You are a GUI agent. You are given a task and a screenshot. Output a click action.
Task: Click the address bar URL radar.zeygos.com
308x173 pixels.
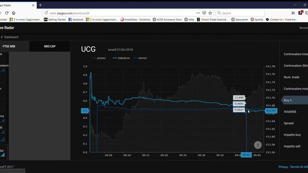(x=69, y=13)
